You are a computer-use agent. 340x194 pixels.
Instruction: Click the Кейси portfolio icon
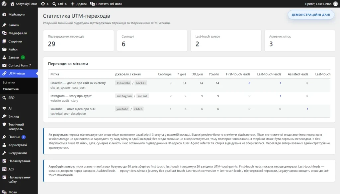[4, 49]
